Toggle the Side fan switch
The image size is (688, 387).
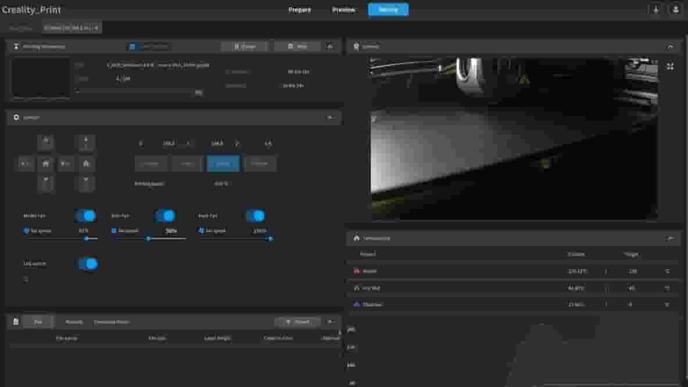[x=165, y=216]
